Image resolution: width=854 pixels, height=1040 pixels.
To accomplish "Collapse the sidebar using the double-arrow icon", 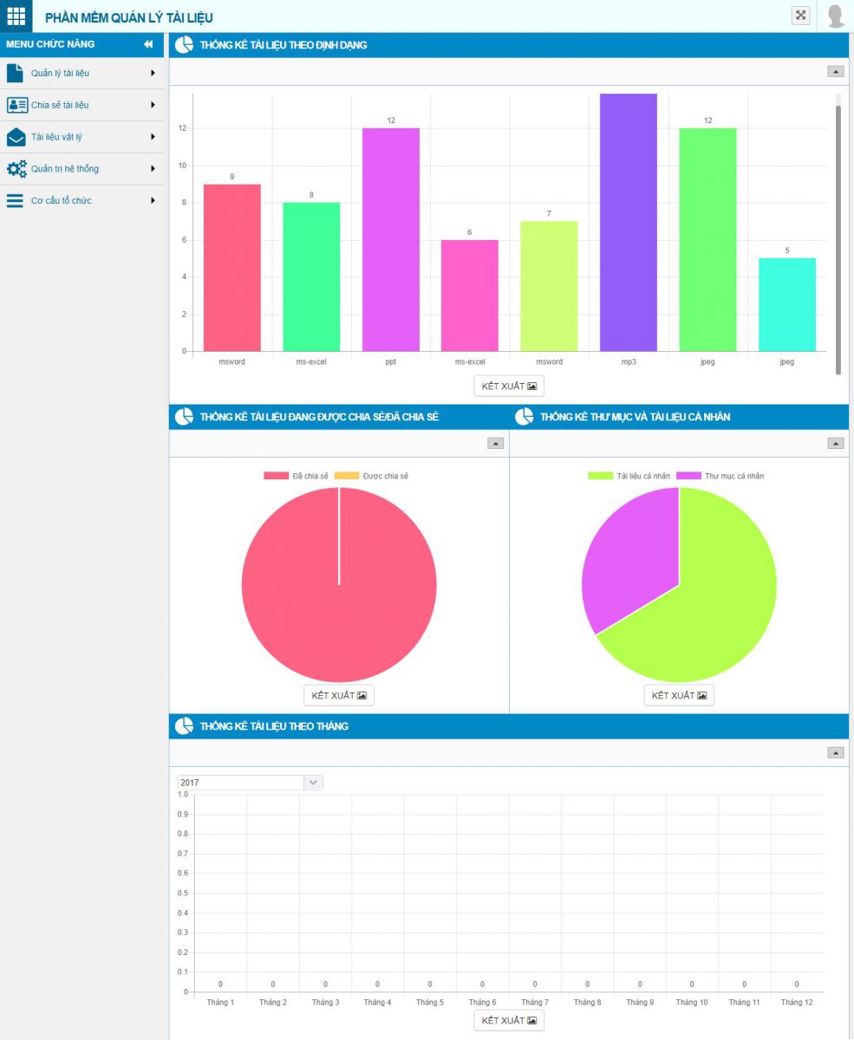I will pyautogui.click(x=148, y=44).
